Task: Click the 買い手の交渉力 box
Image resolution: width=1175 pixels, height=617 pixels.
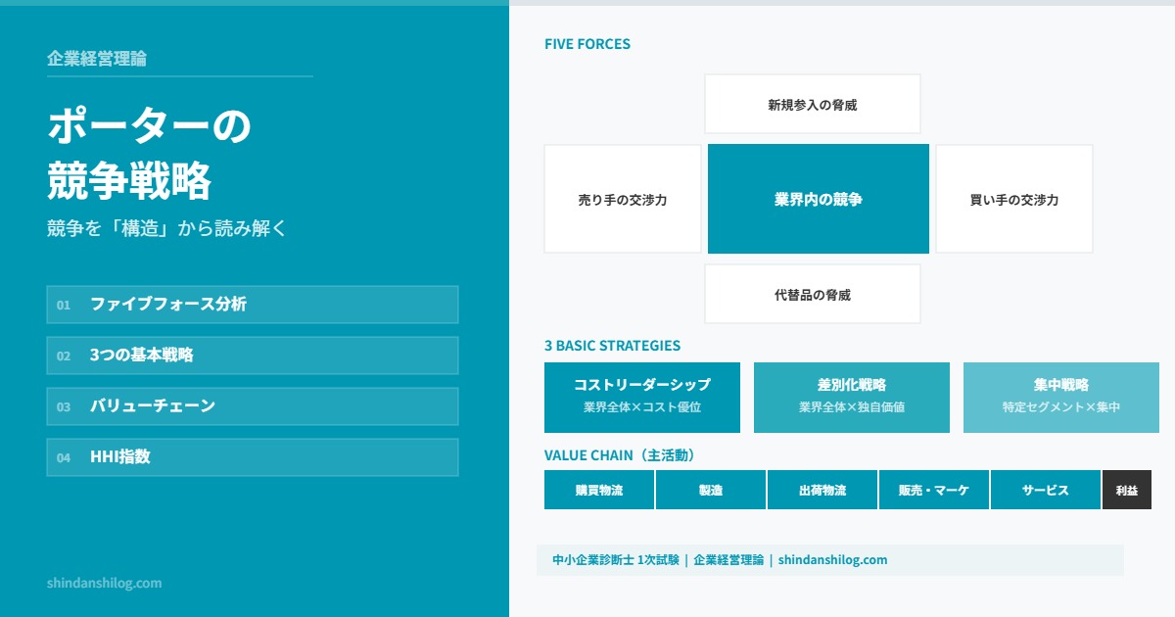Action: 1013,198
